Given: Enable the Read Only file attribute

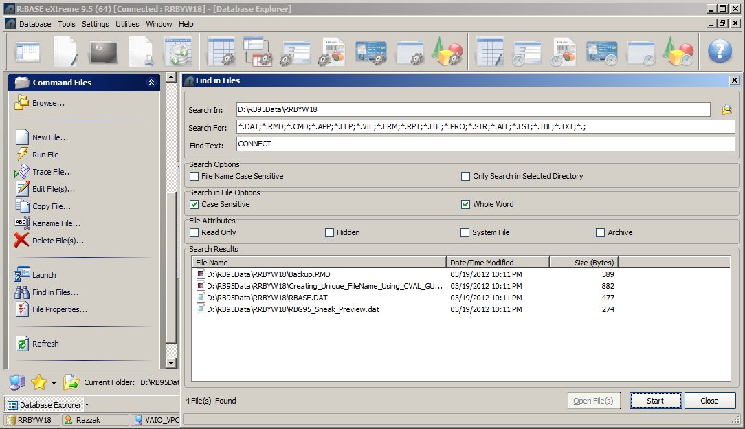Looking at the screenshot, I should click(194, 232).
